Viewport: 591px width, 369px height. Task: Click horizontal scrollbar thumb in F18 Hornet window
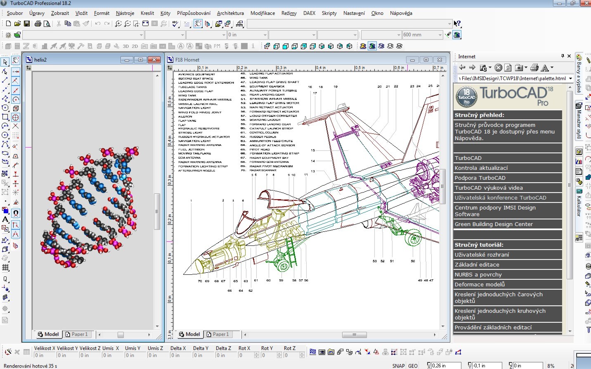pyautogui.click(x=354, y=335)
